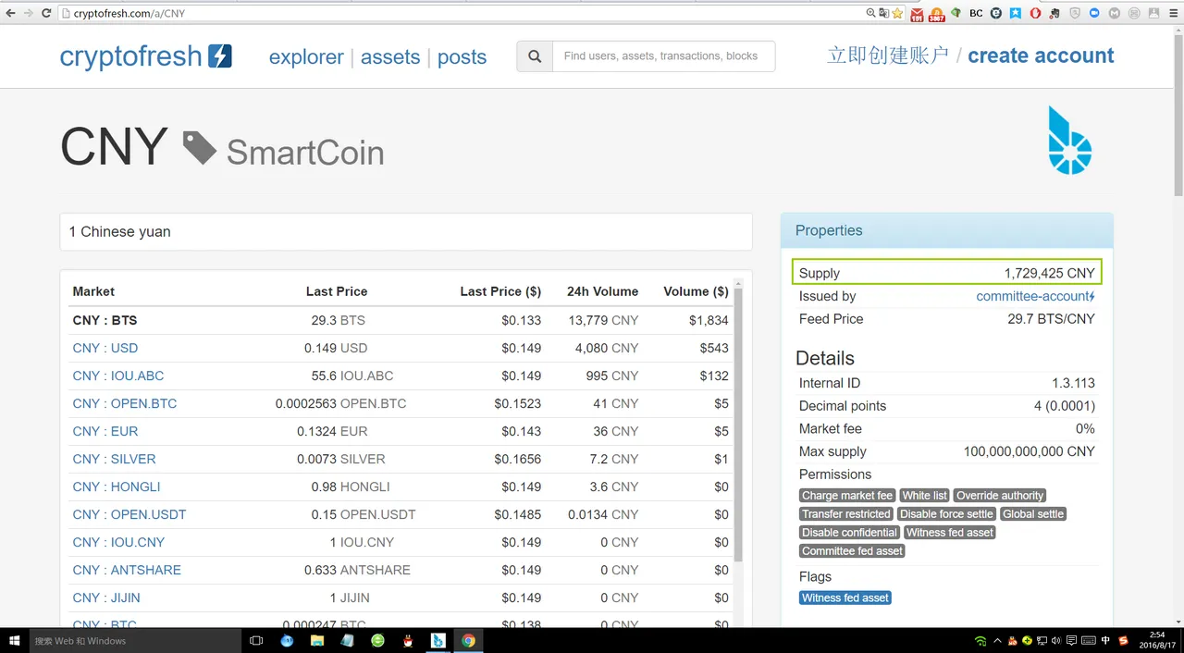
Task: Click the Evernote elephant extension icon
Action: pyautogui.click(x=1054, y=14)
